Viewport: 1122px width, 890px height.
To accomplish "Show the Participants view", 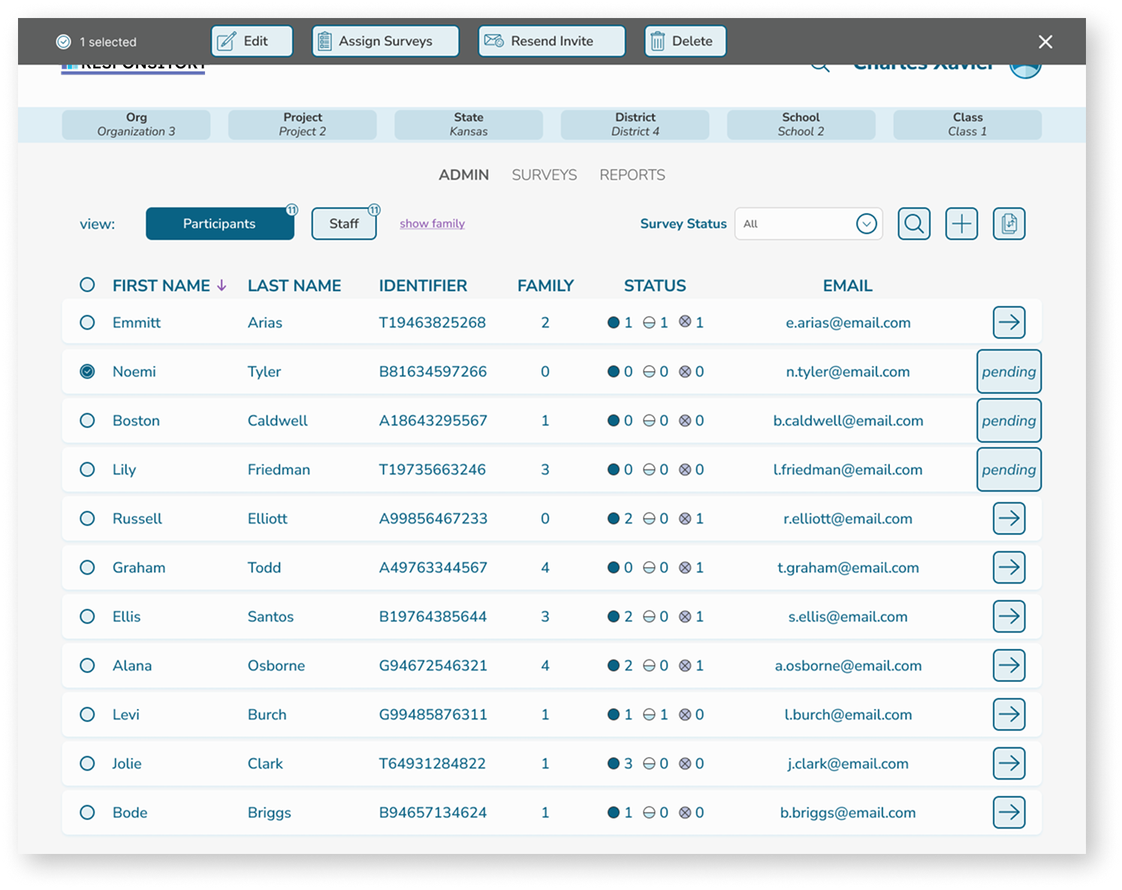I will click(220, 224).
